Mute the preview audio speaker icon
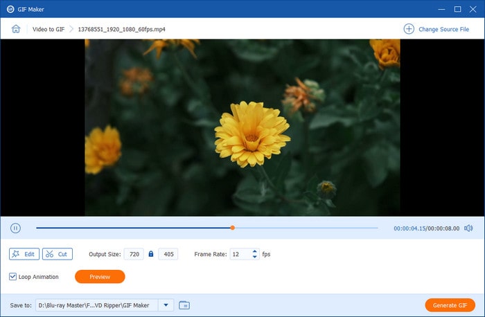This screenshot has height=317, width=485. 468,228
